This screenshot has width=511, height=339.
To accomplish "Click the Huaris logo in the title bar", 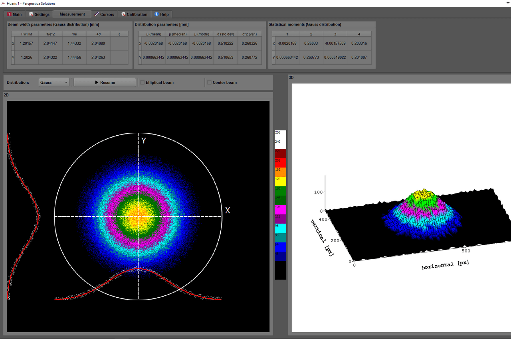I will coord(4,3).
